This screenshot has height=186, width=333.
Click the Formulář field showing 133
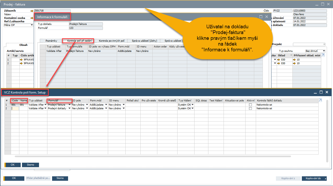point(86,28)
